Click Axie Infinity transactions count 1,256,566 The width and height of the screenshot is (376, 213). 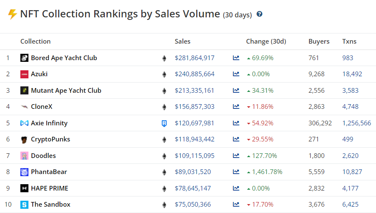click(356, 123)
